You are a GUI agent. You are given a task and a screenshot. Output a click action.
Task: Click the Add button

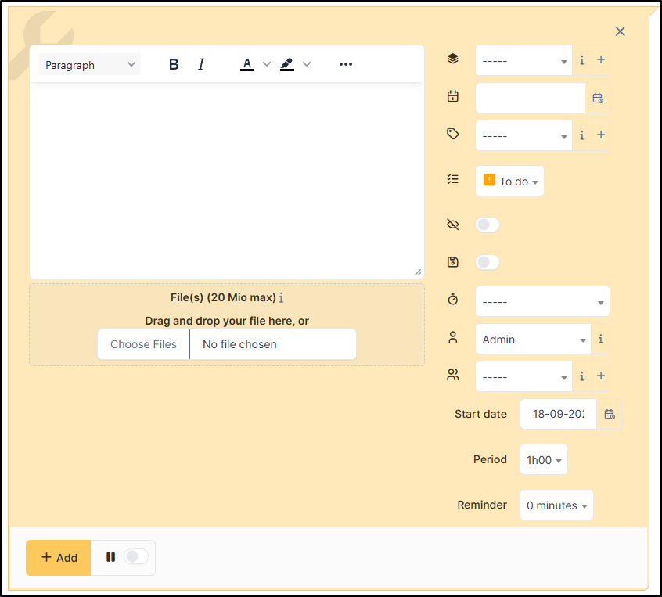coord(59,558)
